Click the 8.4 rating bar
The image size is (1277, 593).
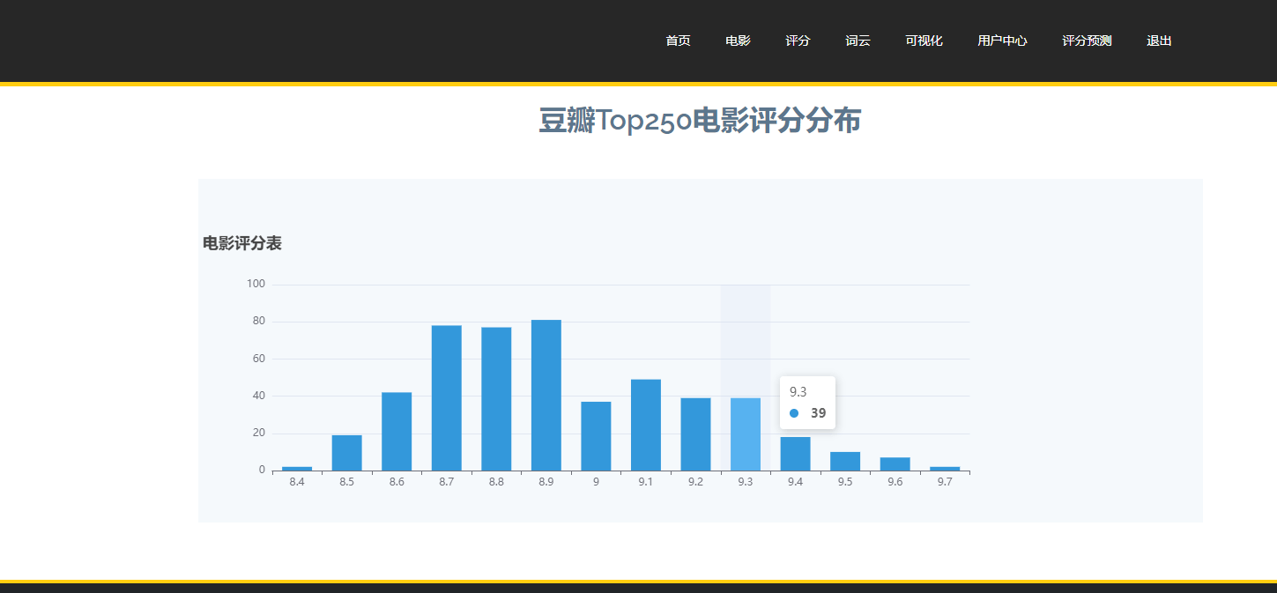297,469
